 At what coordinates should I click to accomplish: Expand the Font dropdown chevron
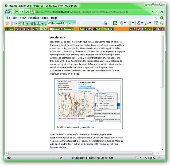pyautogui.click(x=86, y=29)
